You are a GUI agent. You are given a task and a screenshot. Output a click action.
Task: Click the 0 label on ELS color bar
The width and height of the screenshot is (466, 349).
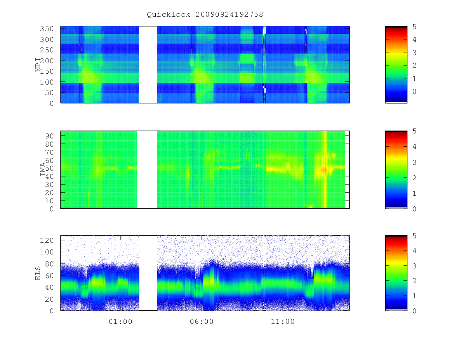[414, 311]
